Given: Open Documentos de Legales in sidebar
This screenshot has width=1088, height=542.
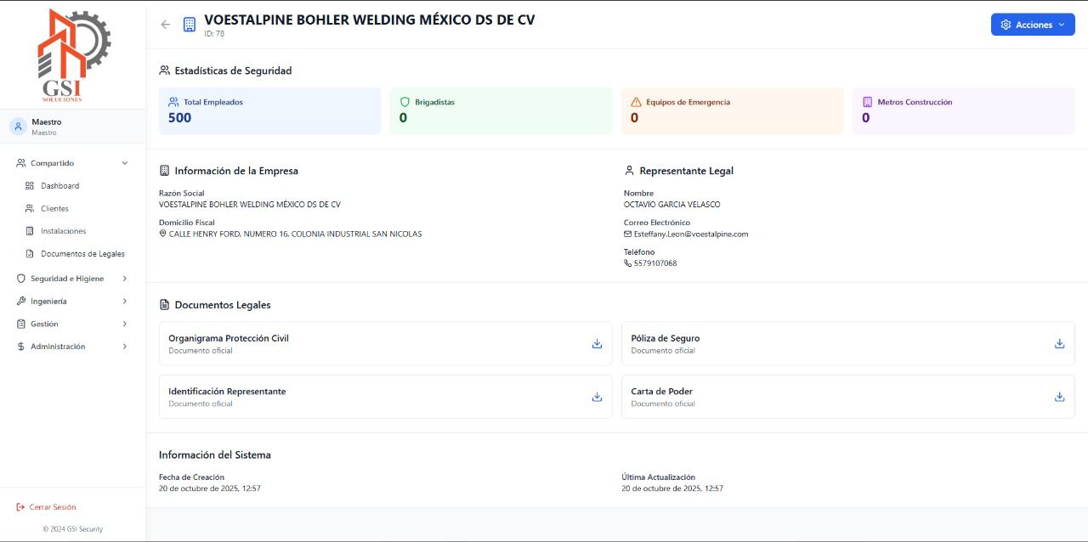Looking at the screenshot, I should (x=82, y=254).
